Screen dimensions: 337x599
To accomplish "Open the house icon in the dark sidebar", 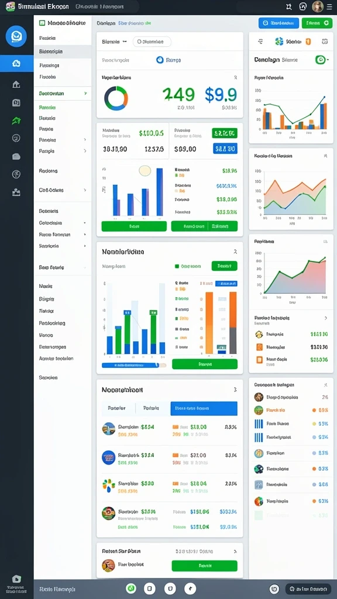I will coord(16,84).
